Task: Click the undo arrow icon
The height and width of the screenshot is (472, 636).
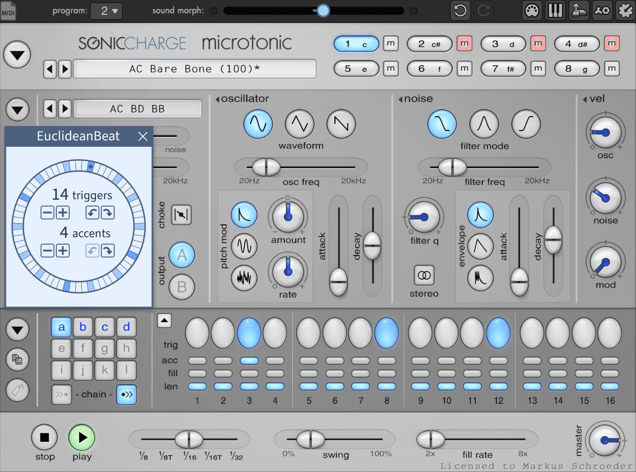Action: 460,10
